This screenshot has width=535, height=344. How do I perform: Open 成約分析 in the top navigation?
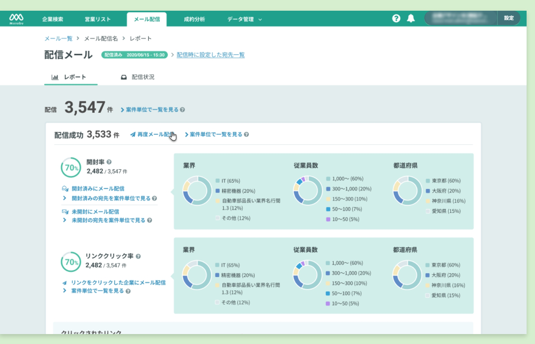tap(195, 19)
